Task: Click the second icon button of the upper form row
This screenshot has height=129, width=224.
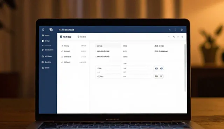Action: 161,68
